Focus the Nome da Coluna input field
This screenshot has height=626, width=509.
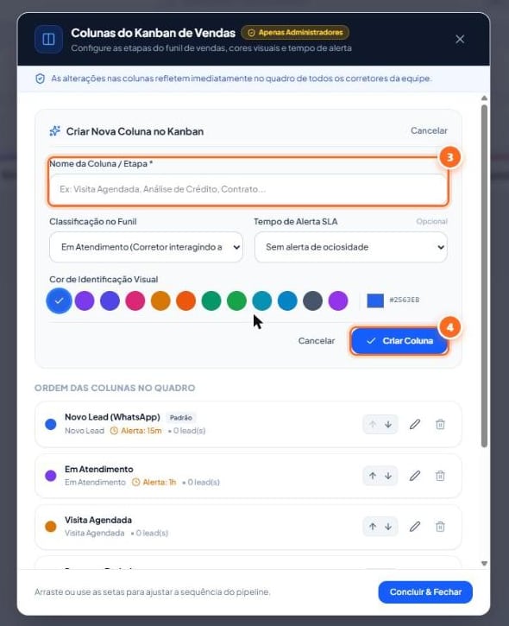(248, 189)
